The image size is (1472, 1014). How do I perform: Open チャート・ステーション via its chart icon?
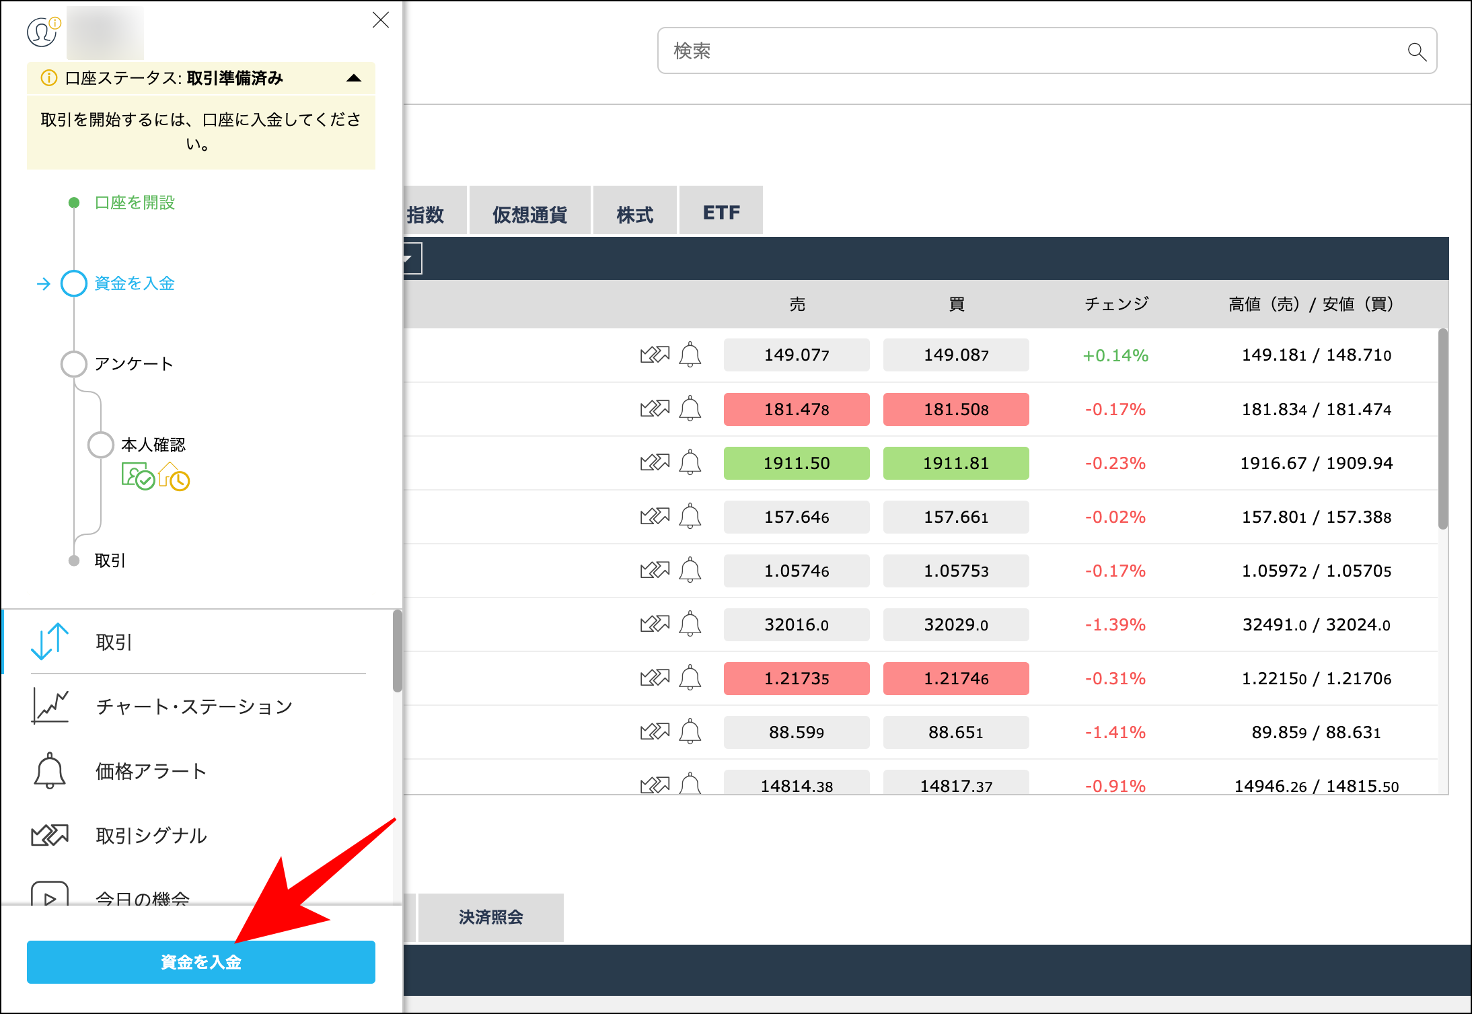coord(48,706)
